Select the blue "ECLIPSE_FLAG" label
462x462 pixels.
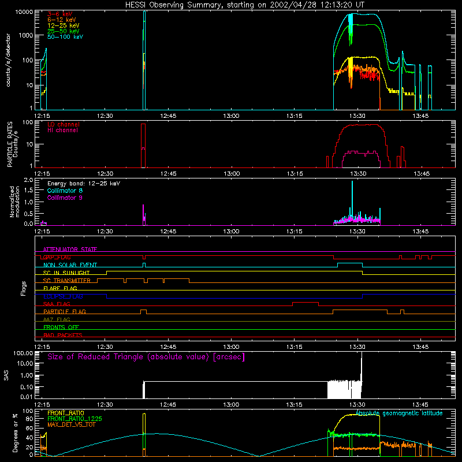tap(63, 296)
